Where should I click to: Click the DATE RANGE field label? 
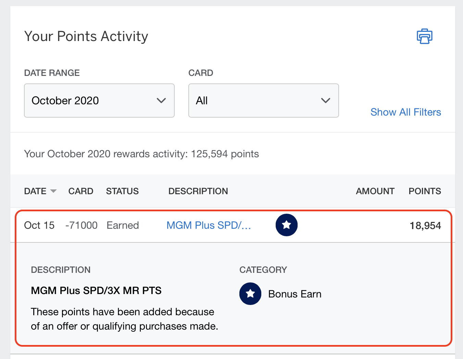coord(52,73)
